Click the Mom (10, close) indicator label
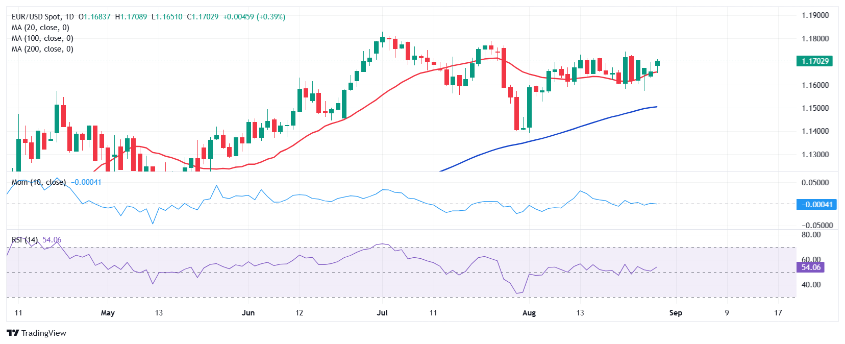Image resolution: width=845 pixels, height=344 pixels. (x=39, y=182)
